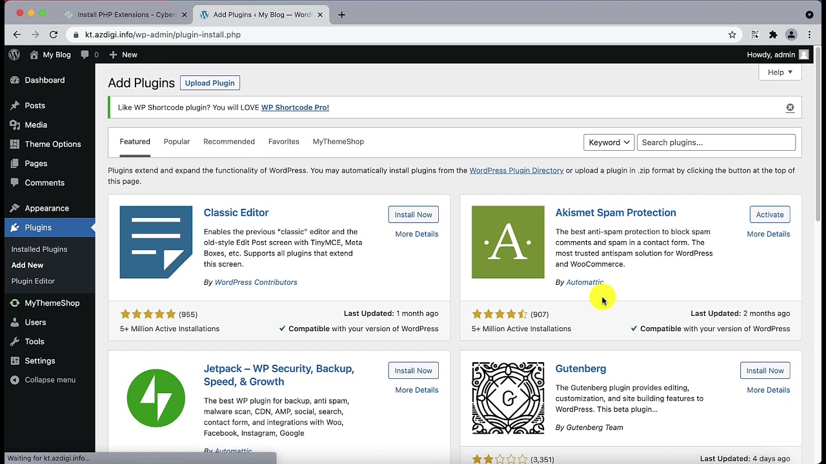
Task: Open the New content menu in admin bar
Action: [123, 55]
